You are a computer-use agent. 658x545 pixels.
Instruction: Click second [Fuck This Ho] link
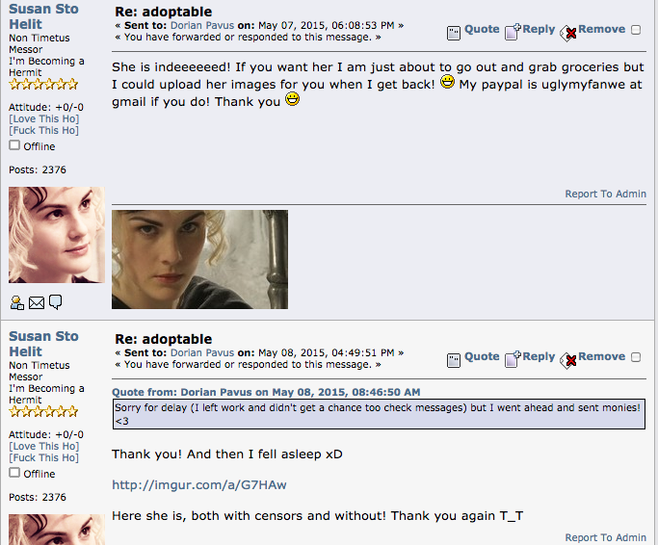coord(44,457)
